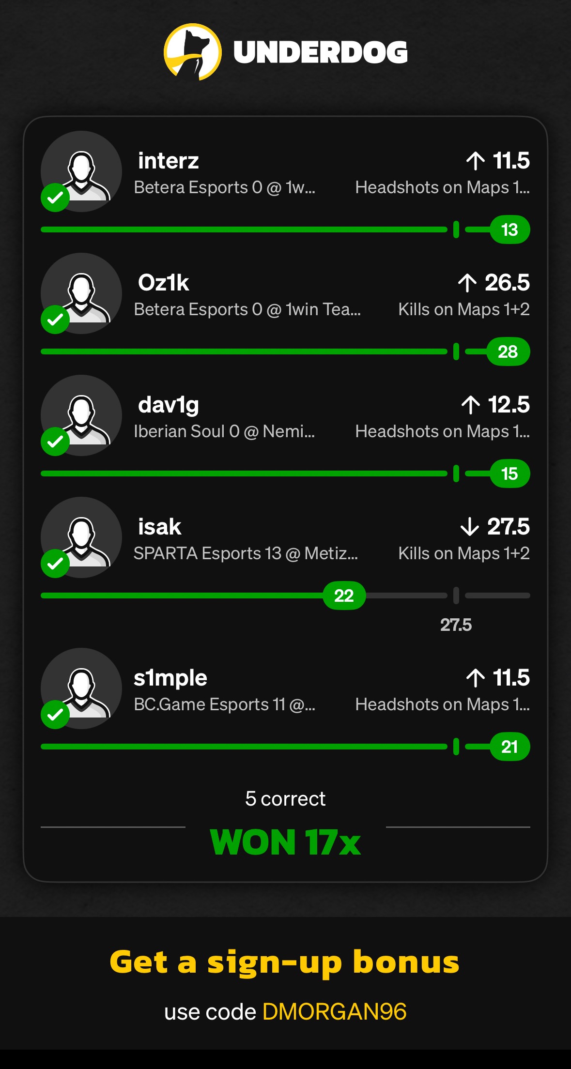Click the 28 result bubble for Oz1k
571x1069 pixels.
click(508, 351)
